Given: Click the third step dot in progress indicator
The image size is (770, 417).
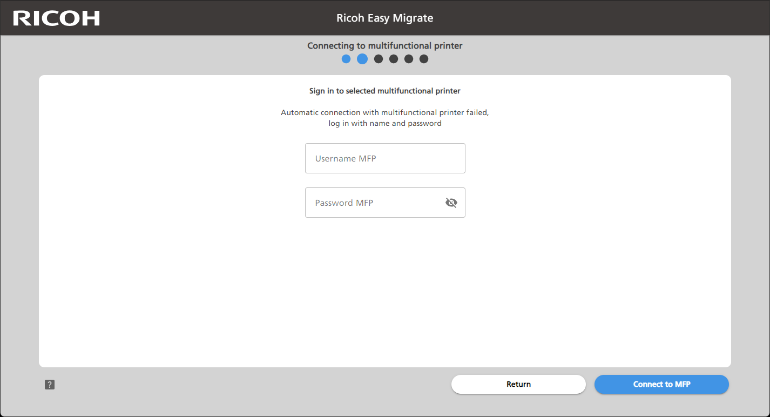Looking at the screenshot, I should point(379,59).
